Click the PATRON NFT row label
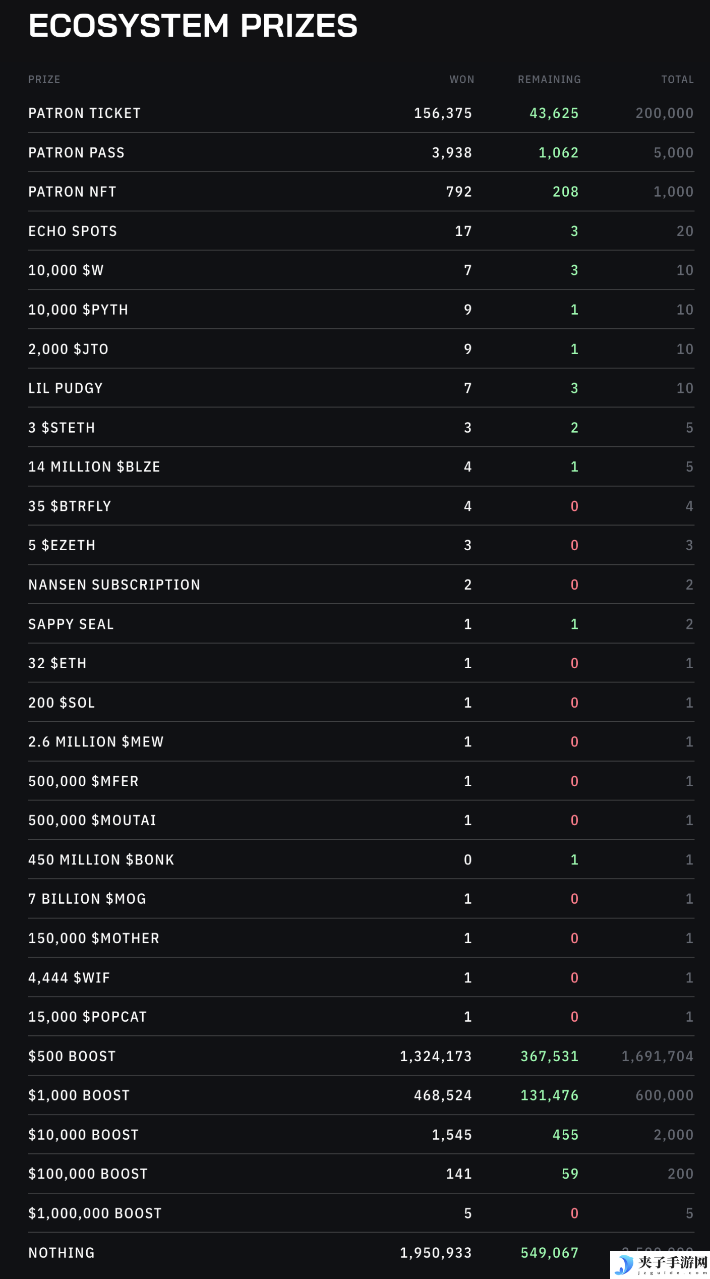Screen dimensions: 710x1279 coord(72,192)
